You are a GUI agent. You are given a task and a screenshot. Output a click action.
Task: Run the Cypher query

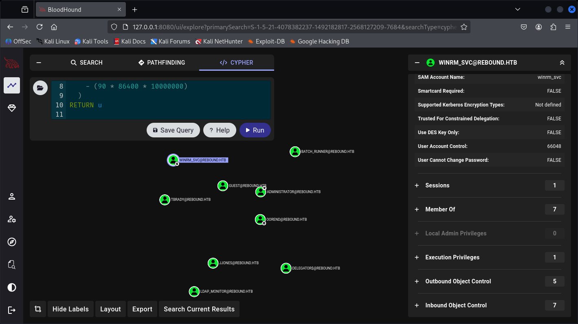click(255, 130)
